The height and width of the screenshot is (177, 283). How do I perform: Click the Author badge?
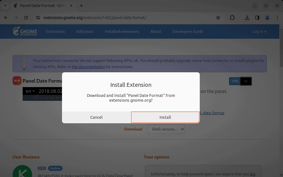(55, 168)
